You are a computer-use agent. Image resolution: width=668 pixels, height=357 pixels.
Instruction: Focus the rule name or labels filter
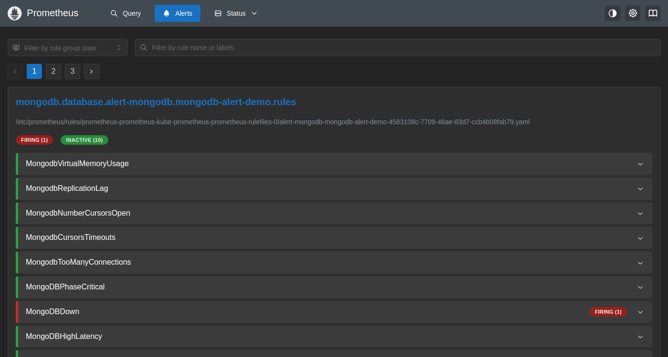click(397, 48)
